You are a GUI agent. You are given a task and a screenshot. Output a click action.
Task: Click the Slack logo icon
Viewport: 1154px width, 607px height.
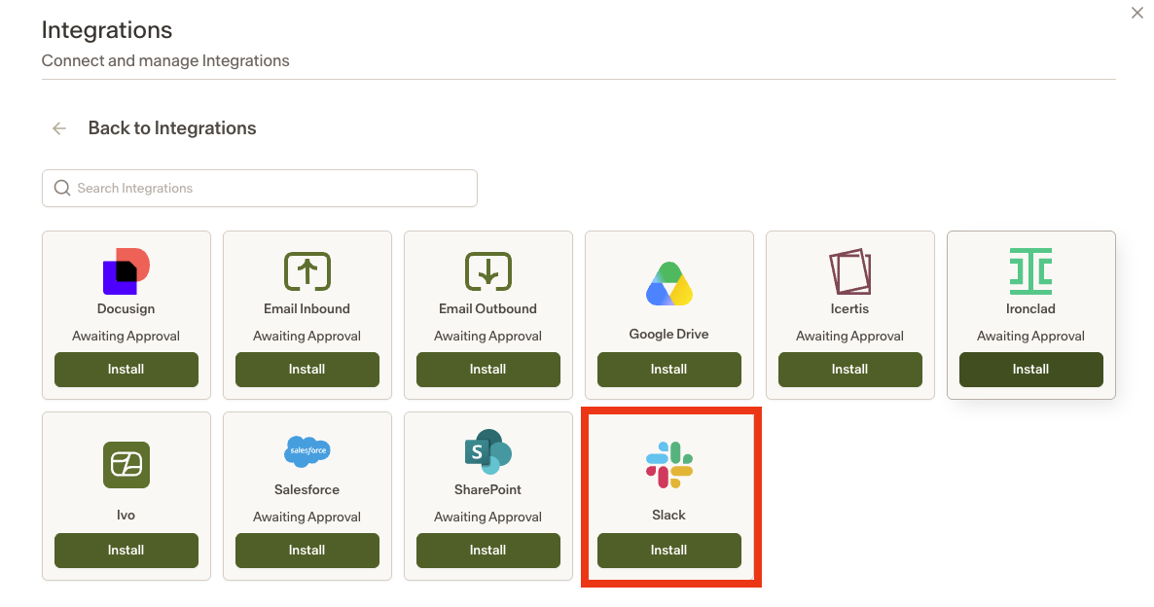pyautogui.click(x=669, y=465)
